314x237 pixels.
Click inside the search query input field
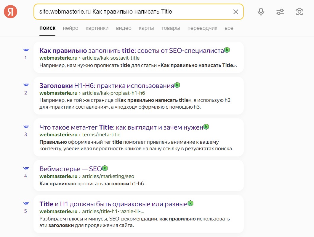133,12
